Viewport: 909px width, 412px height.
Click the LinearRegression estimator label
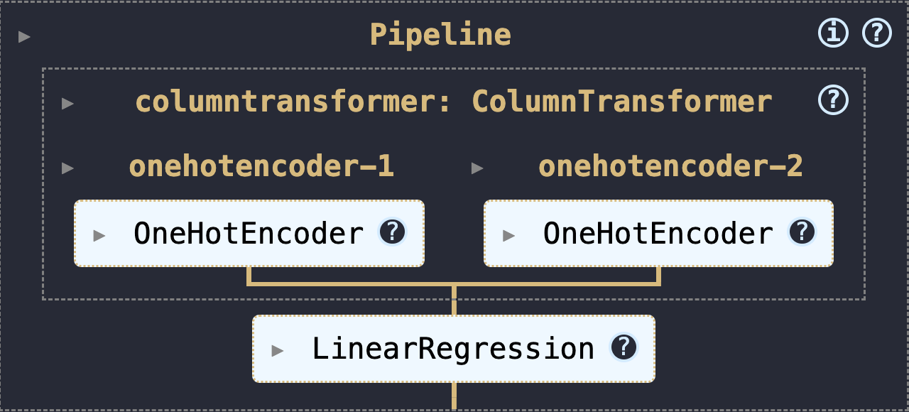[453, 348]
